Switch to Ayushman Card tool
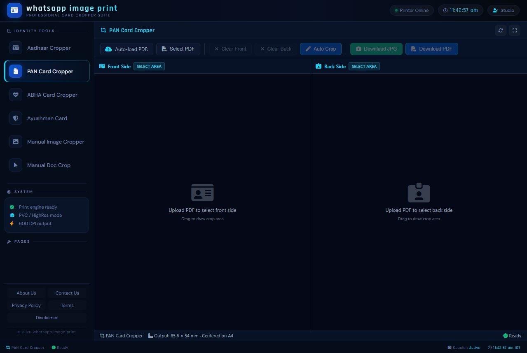The width and height of the screenshot is (527, 353). (47, 118)
